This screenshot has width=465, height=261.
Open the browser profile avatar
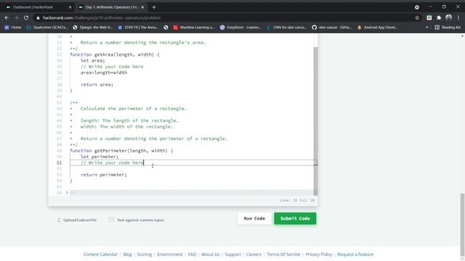[x=449, y=17]
